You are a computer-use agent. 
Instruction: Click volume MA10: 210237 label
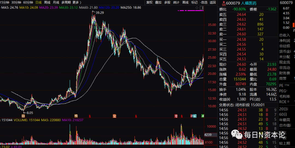coord(73,120)
